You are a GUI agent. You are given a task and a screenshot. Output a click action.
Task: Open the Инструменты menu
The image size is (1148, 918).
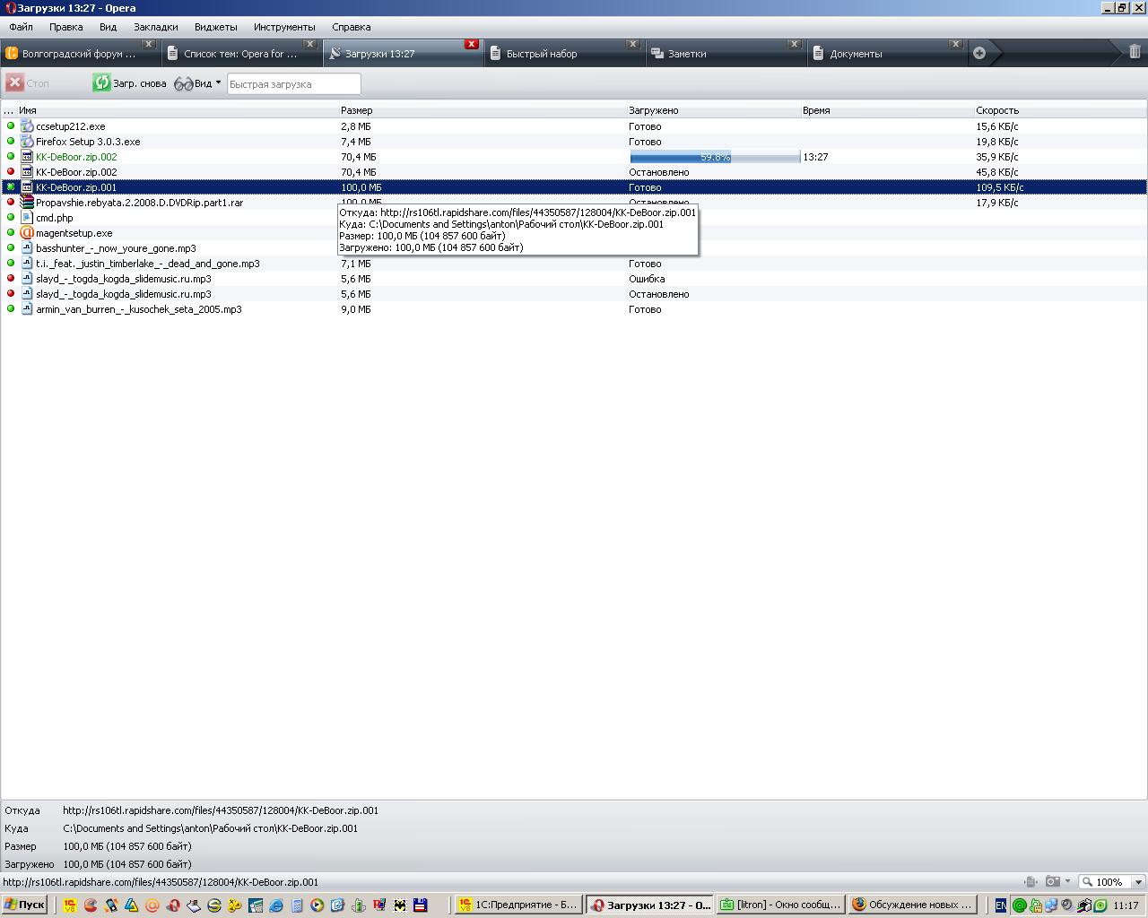click(284, 27)
